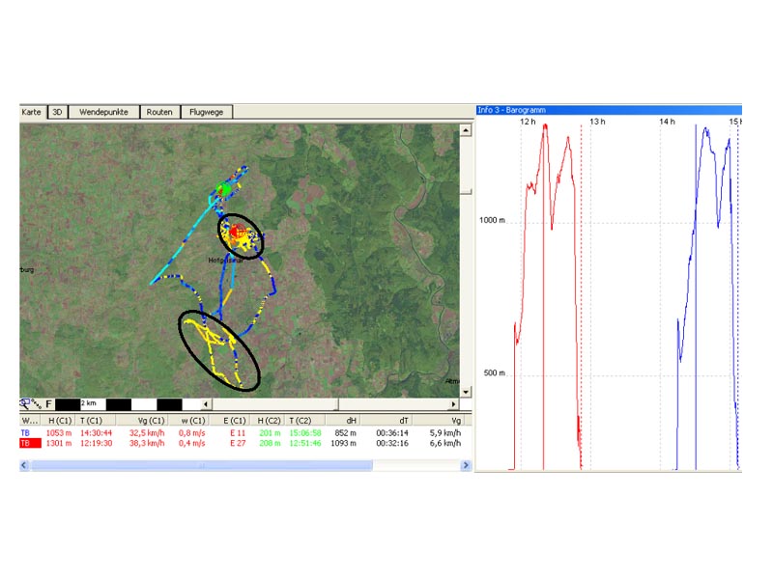Sort by H (C1) column header
The height and width of the screenshot is (579, 773).
[x=58, y=421]
